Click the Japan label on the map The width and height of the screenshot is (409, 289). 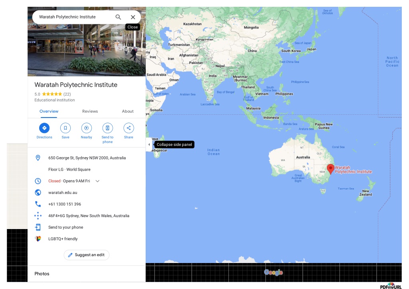311,49
